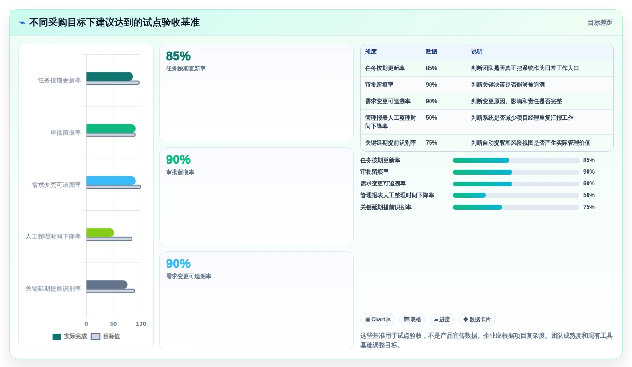632x367 pixels.
Task: Click the chart axis label 审批留痕率
Action: pos(65,132)
